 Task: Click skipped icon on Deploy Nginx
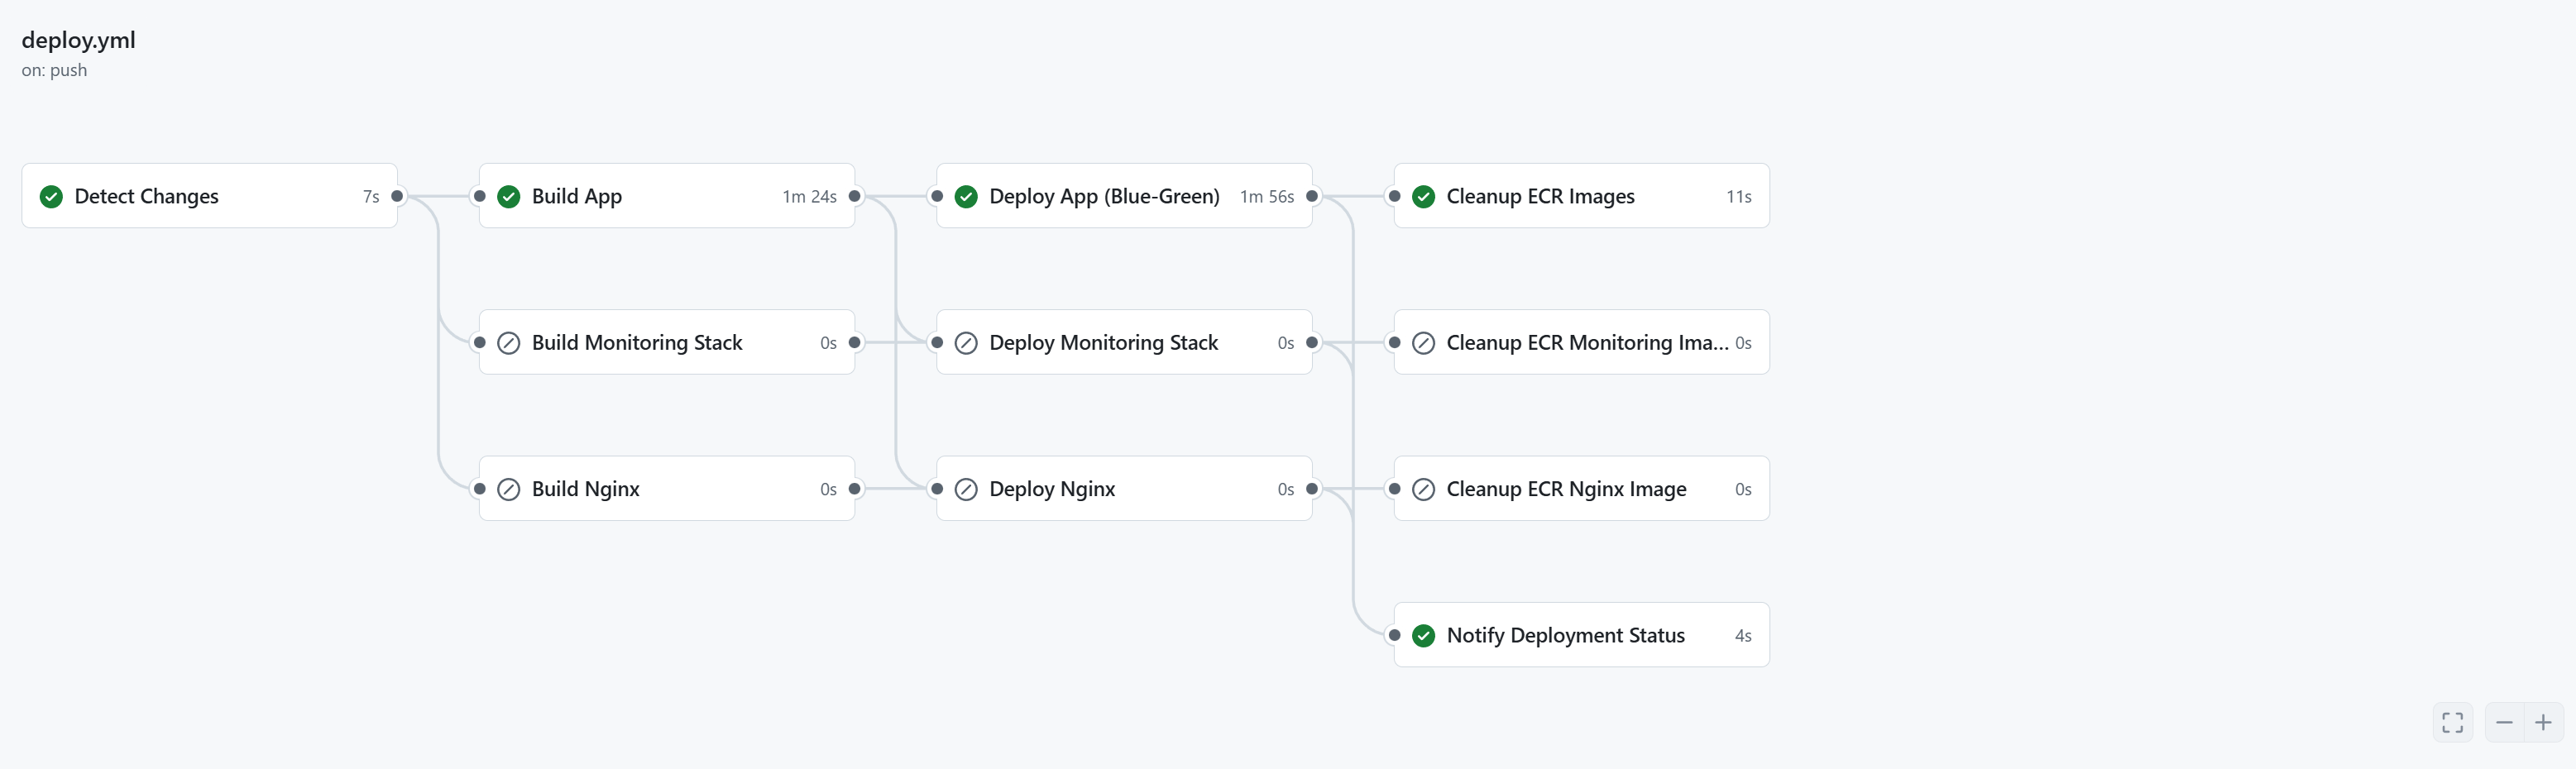966,489
